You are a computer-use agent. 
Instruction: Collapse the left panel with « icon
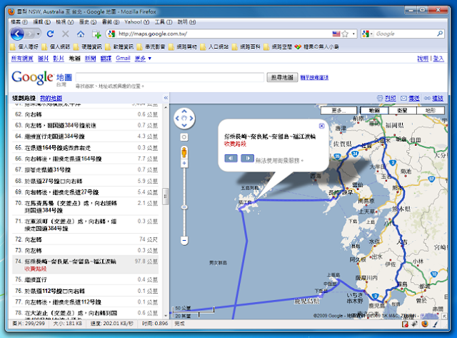(166, 98)
